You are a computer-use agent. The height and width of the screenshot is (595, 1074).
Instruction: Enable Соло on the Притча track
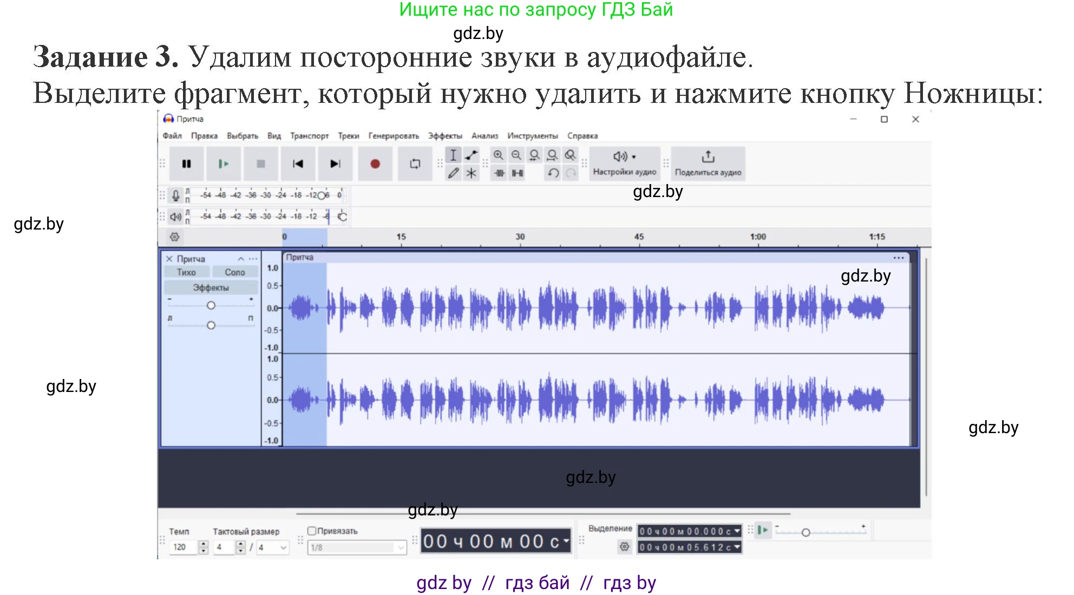234,272
